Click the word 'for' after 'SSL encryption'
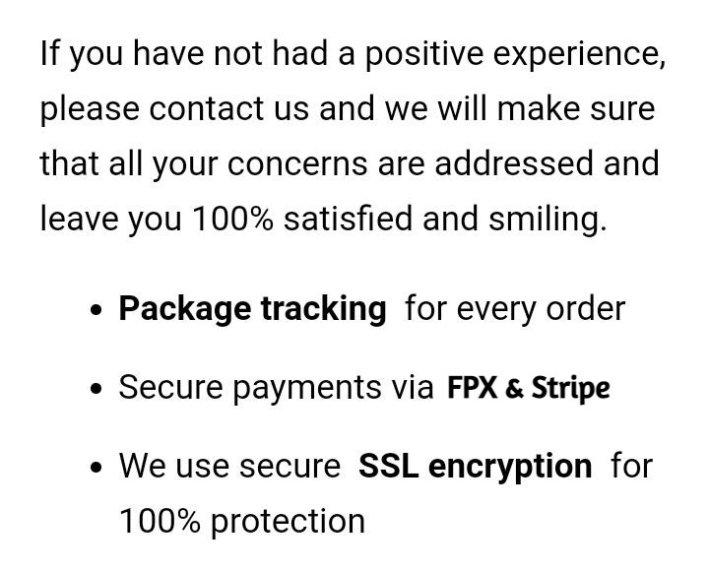Image resolution: width=709 pixels, height=573 pixels. click(x=631, y=466)
